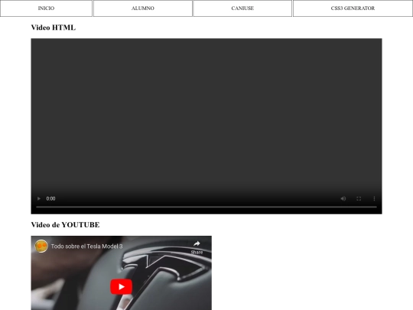Open HTML video more options menu

(x=374, y=198)
